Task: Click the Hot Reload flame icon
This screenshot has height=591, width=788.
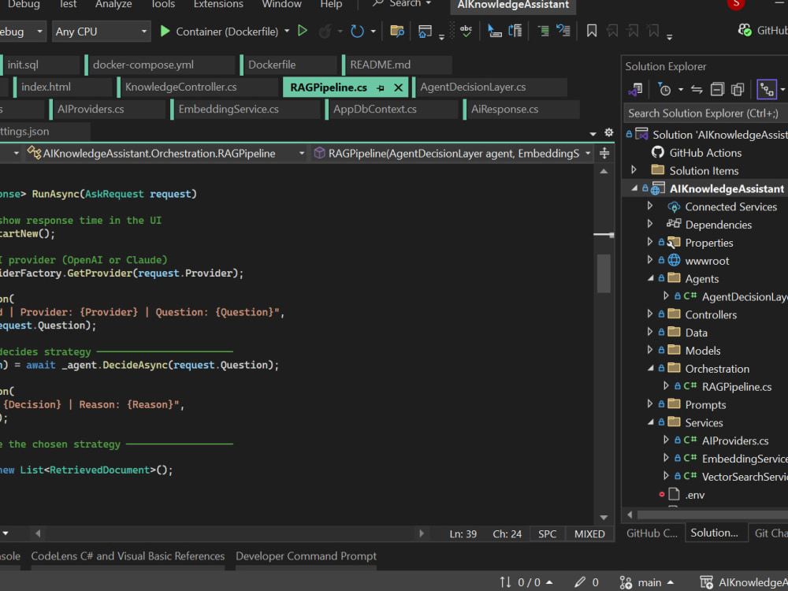Action: 325,32
